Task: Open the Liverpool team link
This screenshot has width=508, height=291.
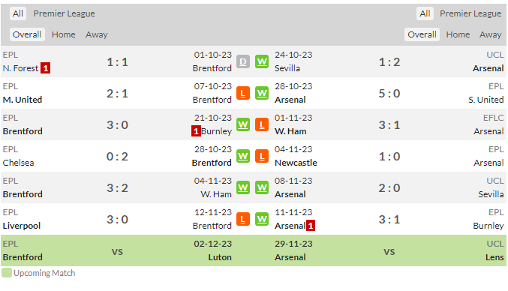Action: 22,226
